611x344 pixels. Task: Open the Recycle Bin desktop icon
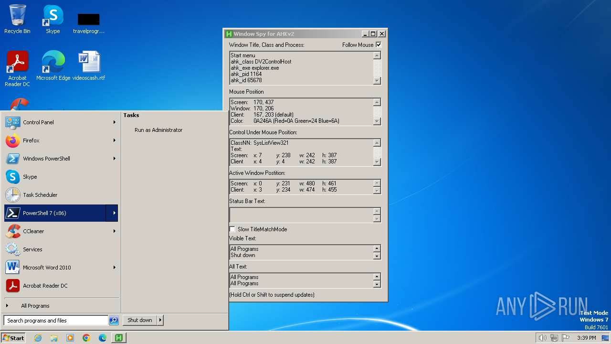pyautogui.click(x=17, y=19)
